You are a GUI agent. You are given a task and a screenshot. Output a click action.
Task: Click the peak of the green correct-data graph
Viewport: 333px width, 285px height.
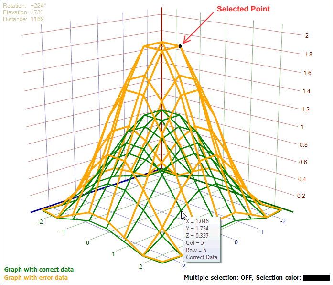[162, 110]
